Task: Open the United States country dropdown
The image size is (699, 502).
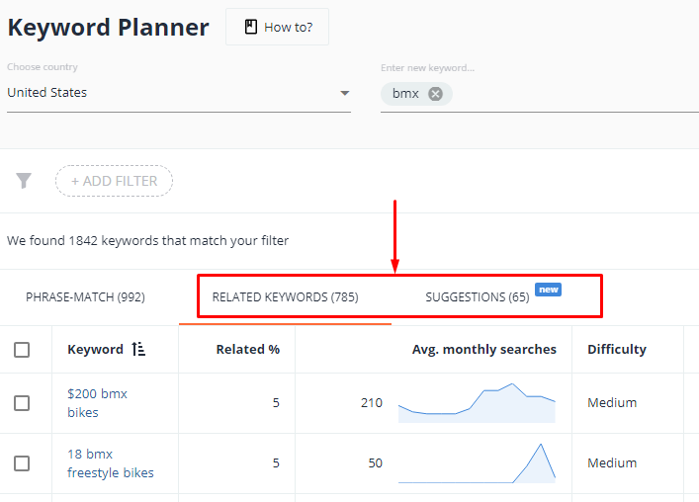Action: tap(179, 93)
